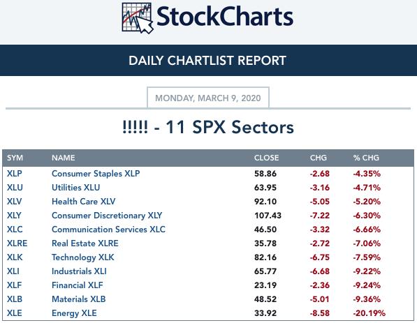Click the Health Care XLV link
Image resolution: width=417 pixels, height=323 pixels.
click(x=84, y=202)
